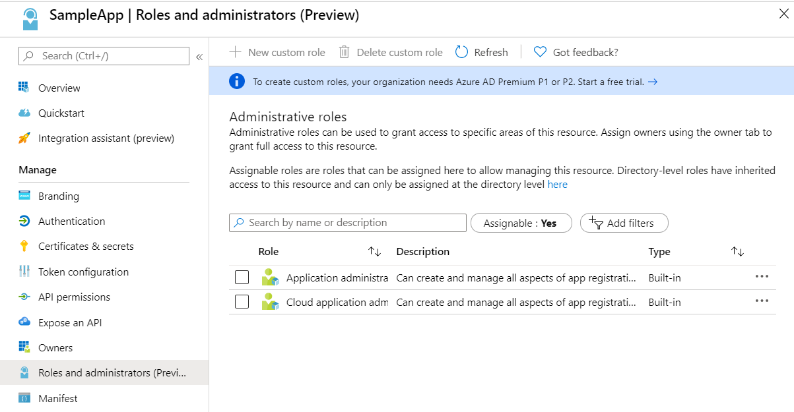This screenshot has height=412, width=794.
Task: Follow the 'here' directory level link
Action: point(557,185)
